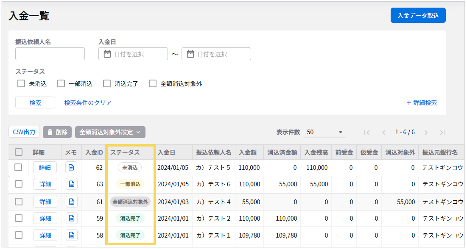This screenshot has width=467, height=249.
Task: Click calendar icon in start date field
Action: coord(107,54)
